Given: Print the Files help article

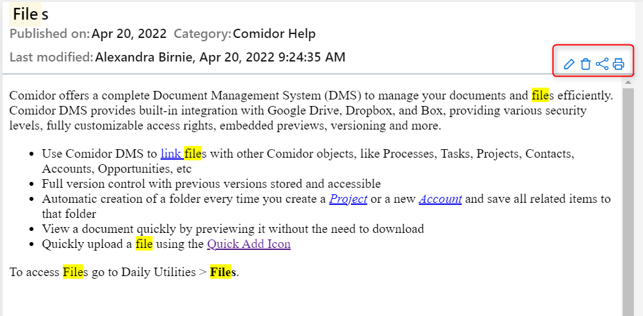Looking at the screenshot, I should [619, 64].
